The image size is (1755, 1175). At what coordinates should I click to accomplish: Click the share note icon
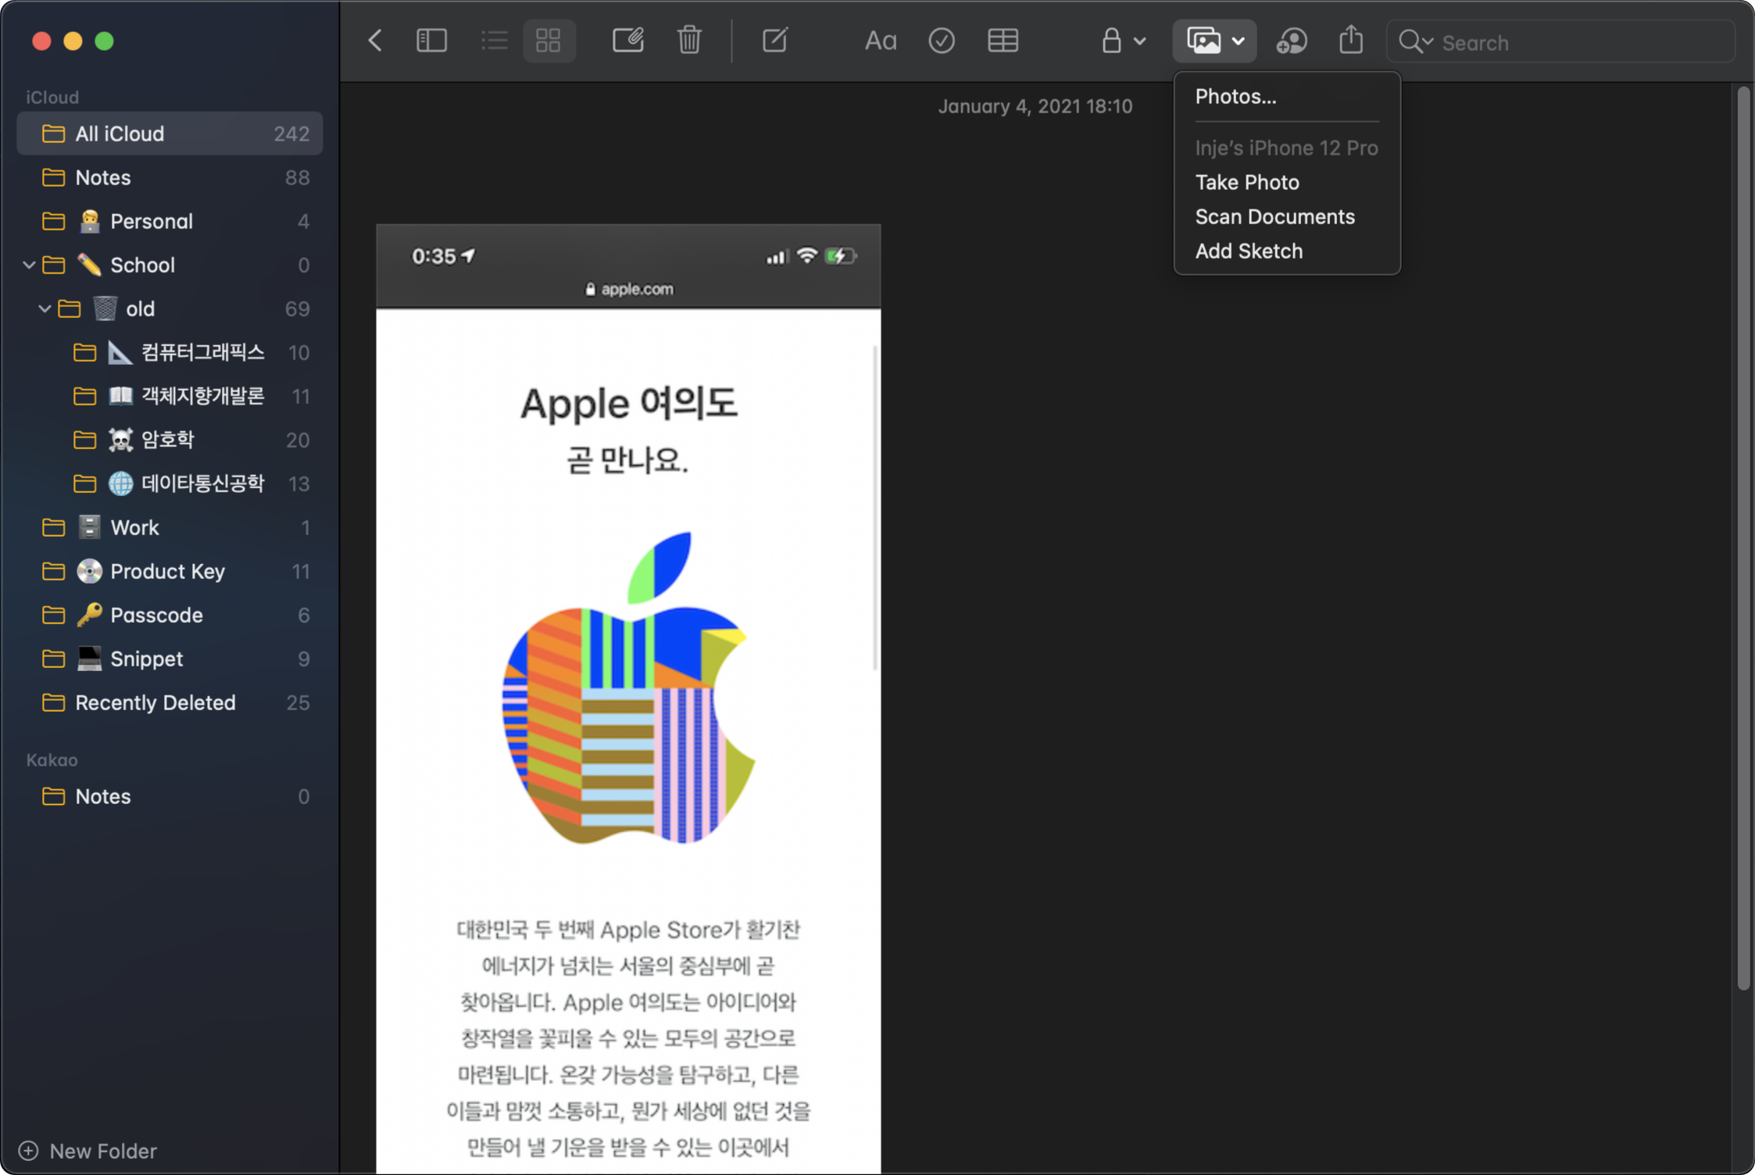[1350, 41]
